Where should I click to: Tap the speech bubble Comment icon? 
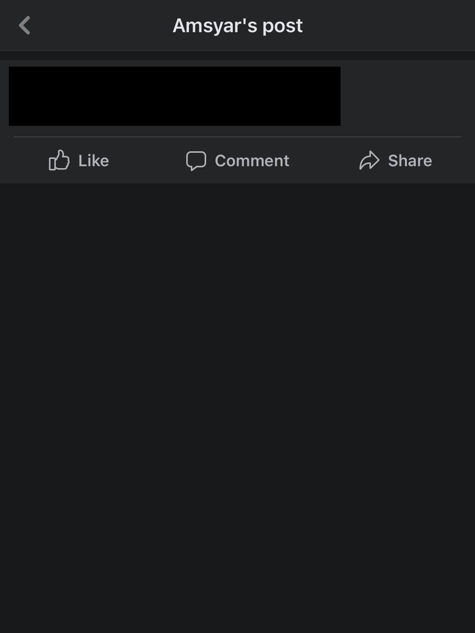(x=196, y=161)
